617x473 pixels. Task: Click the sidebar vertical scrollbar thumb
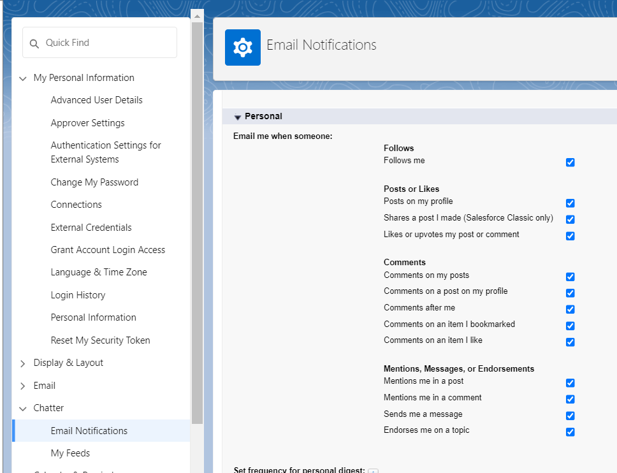pyautogui.click(x=197, y=223)
